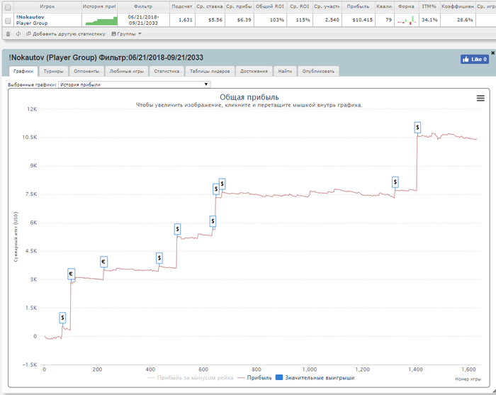The width and height of the screenshot is (496, 395).
Task: Open the Таблицы лидеров tab
Action: (x=210, y=71)
